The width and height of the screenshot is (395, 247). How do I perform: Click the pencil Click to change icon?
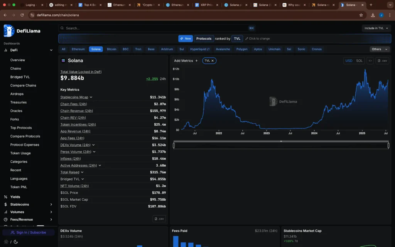tap(246, 39)
